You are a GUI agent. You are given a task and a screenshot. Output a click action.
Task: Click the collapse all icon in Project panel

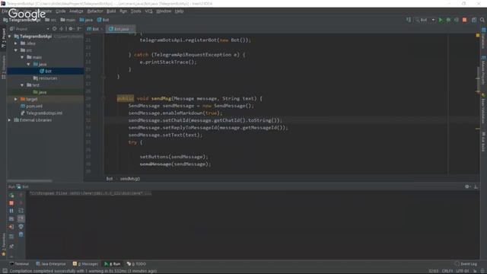click(x=61, y=29)
